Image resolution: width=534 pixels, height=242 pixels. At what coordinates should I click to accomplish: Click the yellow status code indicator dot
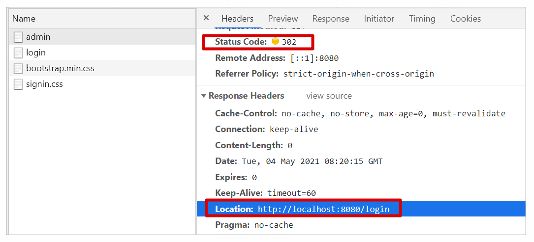pos(275,42)
